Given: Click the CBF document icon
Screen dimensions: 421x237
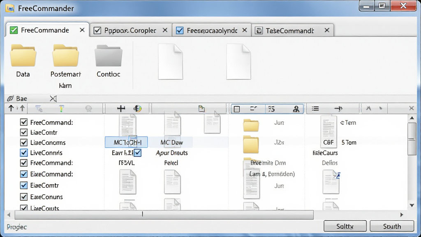Looking at the screenshot, I should (x=328, y=132).
